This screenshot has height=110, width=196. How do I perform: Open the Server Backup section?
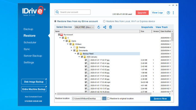click(33, 56)
